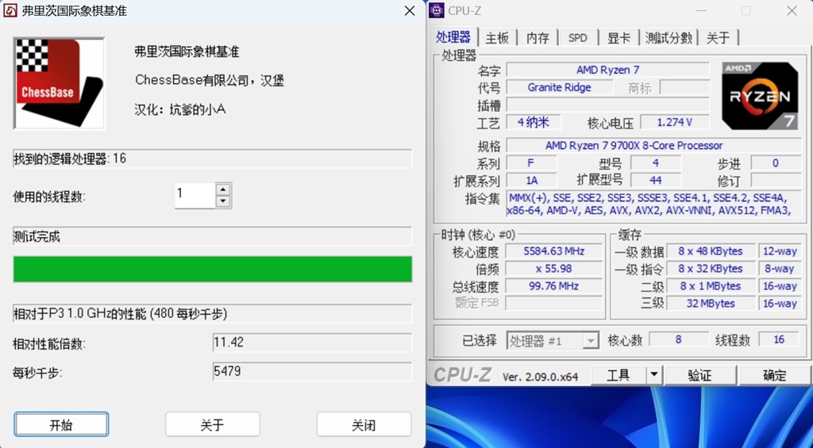Click the core voltage value 1.274 V
813x448 pixels.
[x=675, y=122]
